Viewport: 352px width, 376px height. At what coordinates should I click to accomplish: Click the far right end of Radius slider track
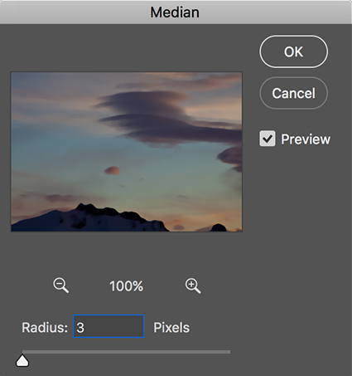[x=229, y=352]
